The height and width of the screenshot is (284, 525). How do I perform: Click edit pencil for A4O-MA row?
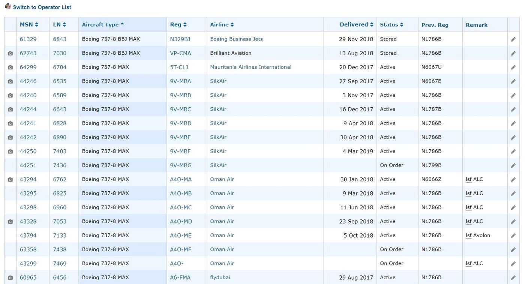[x=513, y=180]
